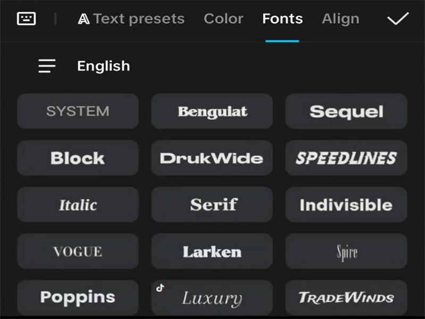
Task: Select the Fonts tab
Action: [282, 19]
